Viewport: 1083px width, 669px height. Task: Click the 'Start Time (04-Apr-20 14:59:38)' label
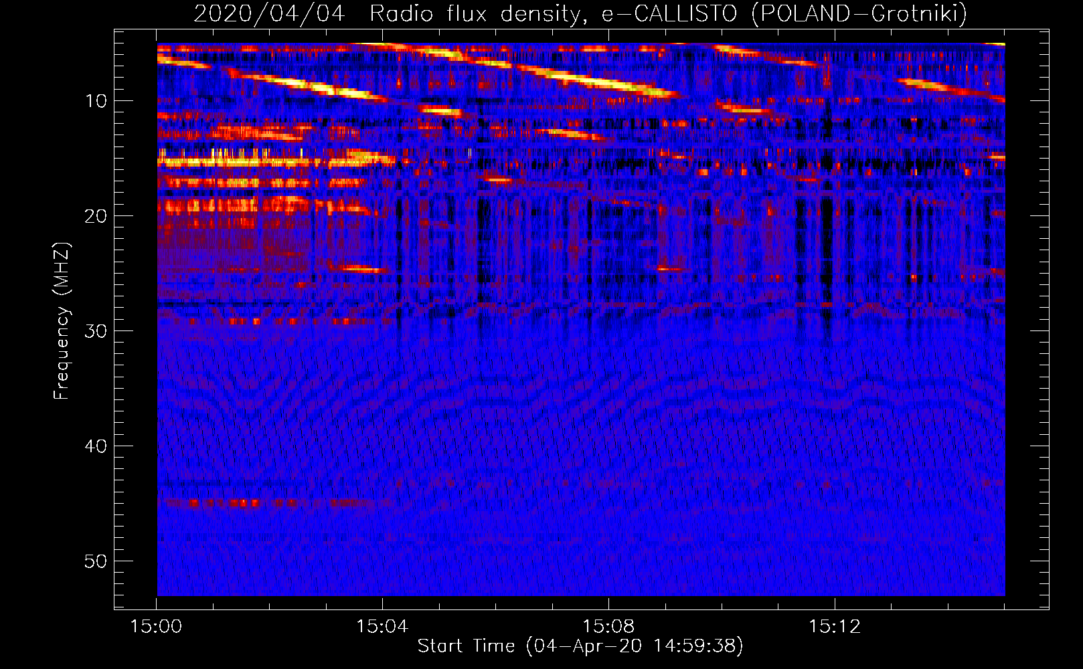point(580,646)
